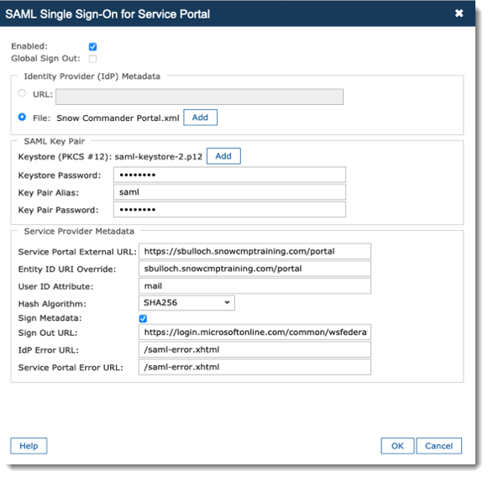The width and height of the screenshot is (488, 477).
Task: Click the IdP Error URL field
Action: tap(254, 349)
